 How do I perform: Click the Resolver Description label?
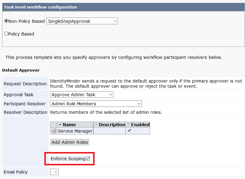click(x=25, y=112)
